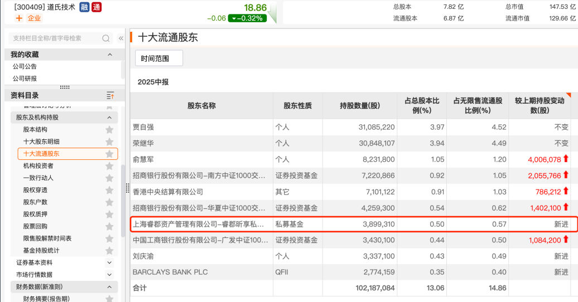Image resolution: width=578 pixels, height=302 pixels.
Task: Collapse the 我的收藏 section
Action: point(110,55)
